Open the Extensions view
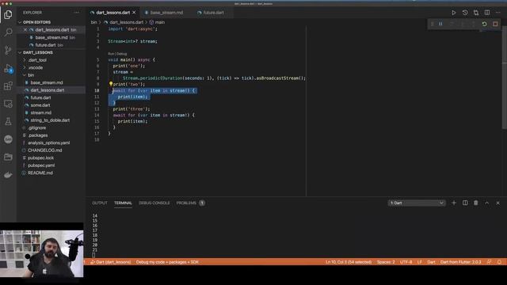 (x=8, y=86)
